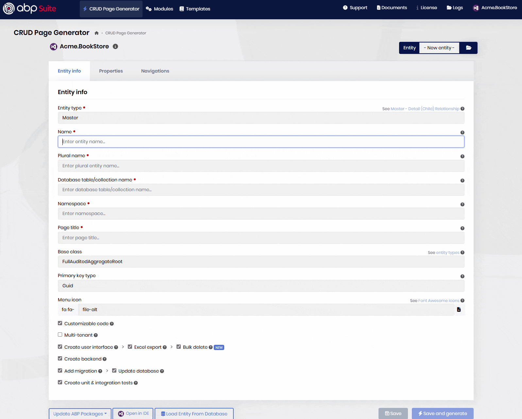This screenshot has height=419, width=522.
Task: Open the Entity type dropdown showing Master
Action: pyautogui.click(x=261, y=118)
